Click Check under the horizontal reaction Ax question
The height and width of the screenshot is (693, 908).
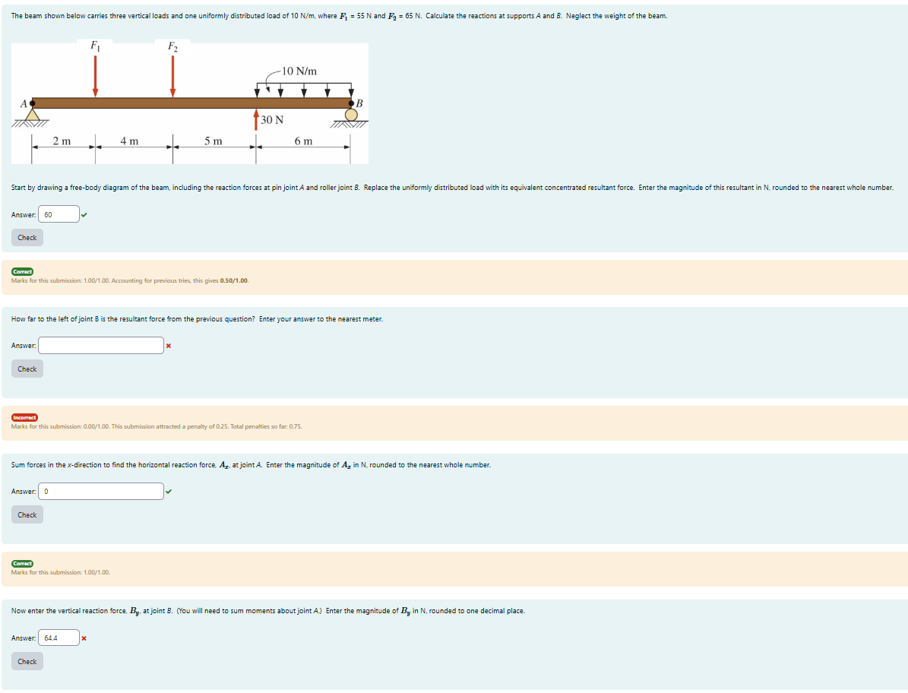(27, 514)
